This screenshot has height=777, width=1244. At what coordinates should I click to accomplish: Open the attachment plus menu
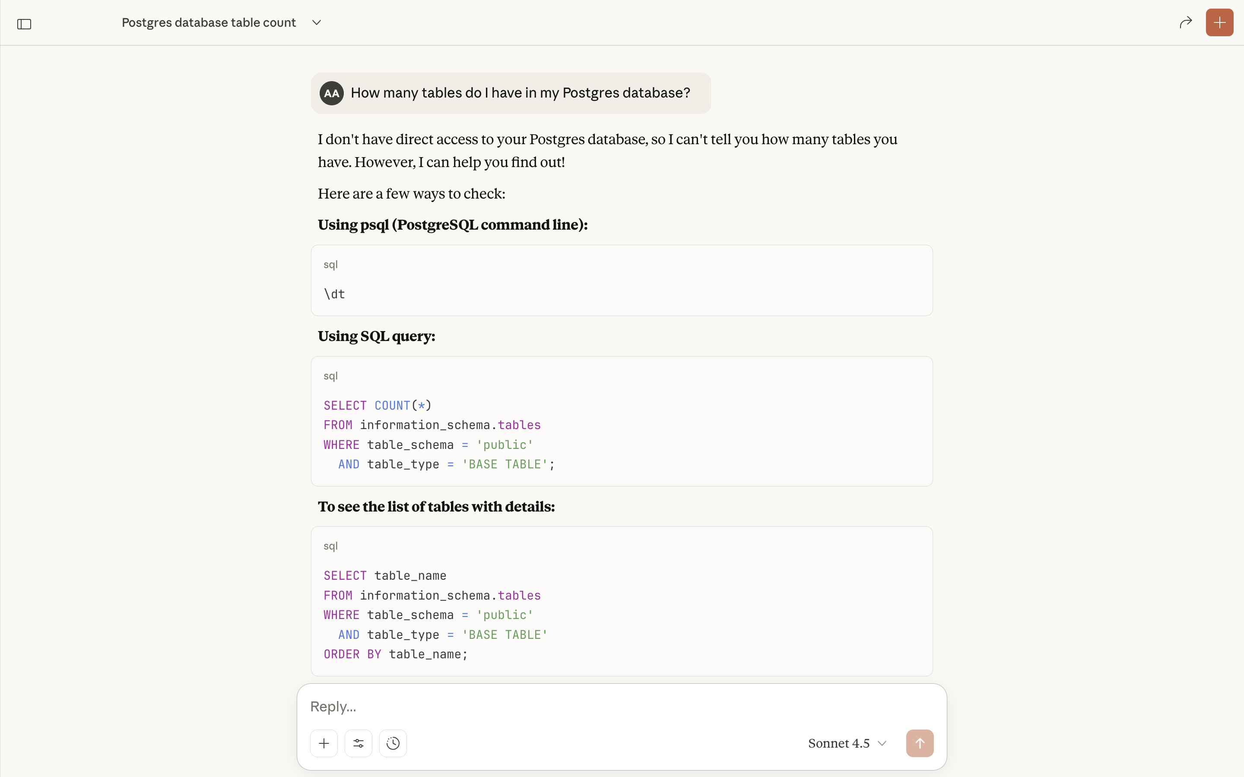point(324,743)
